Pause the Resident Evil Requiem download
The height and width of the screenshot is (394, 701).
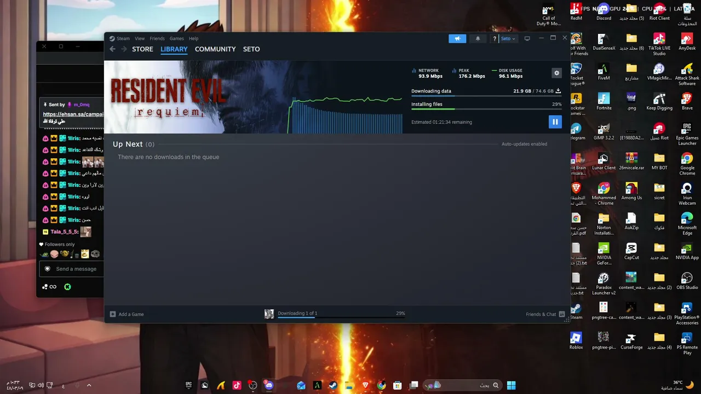[x=555, y=121]
